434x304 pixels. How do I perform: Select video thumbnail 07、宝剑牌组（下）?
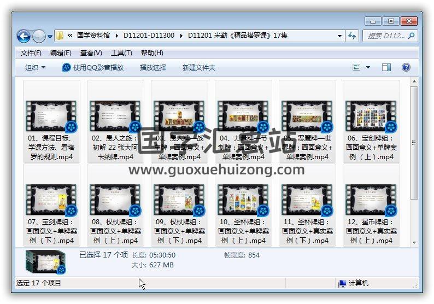51,200
